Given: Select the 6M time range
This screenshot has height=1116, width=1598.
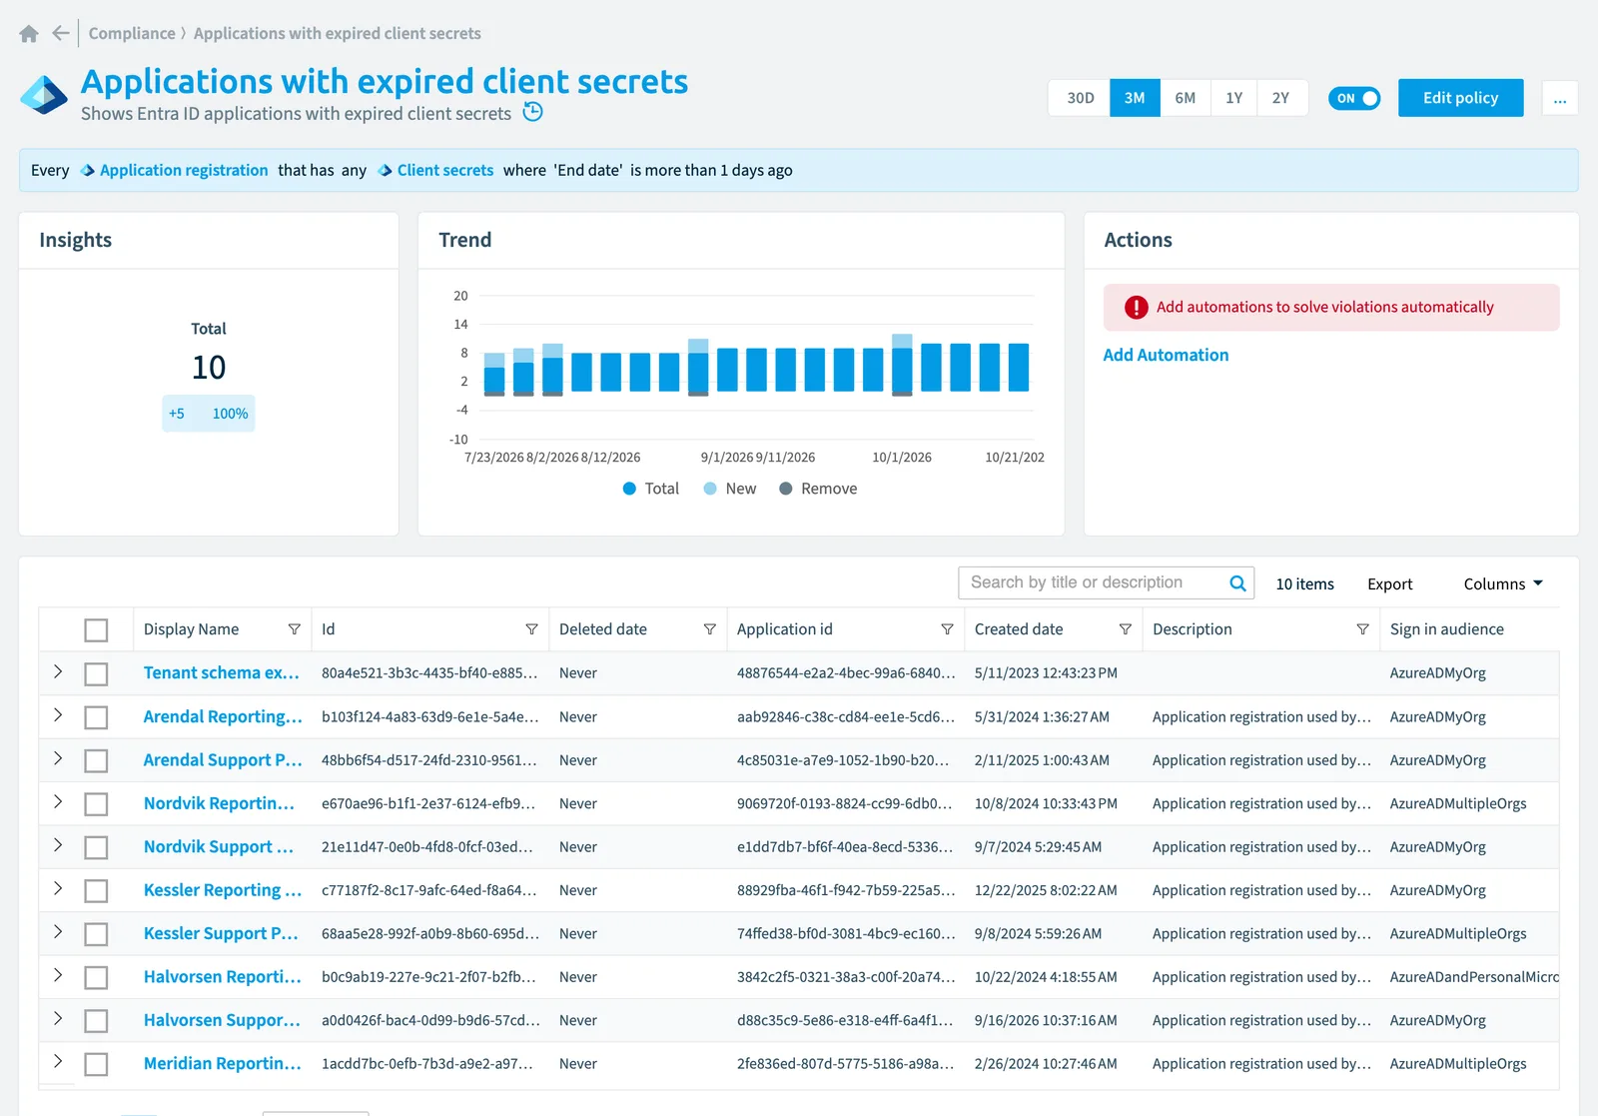Looking at the screenshot, I should (x=1185, y=98).
